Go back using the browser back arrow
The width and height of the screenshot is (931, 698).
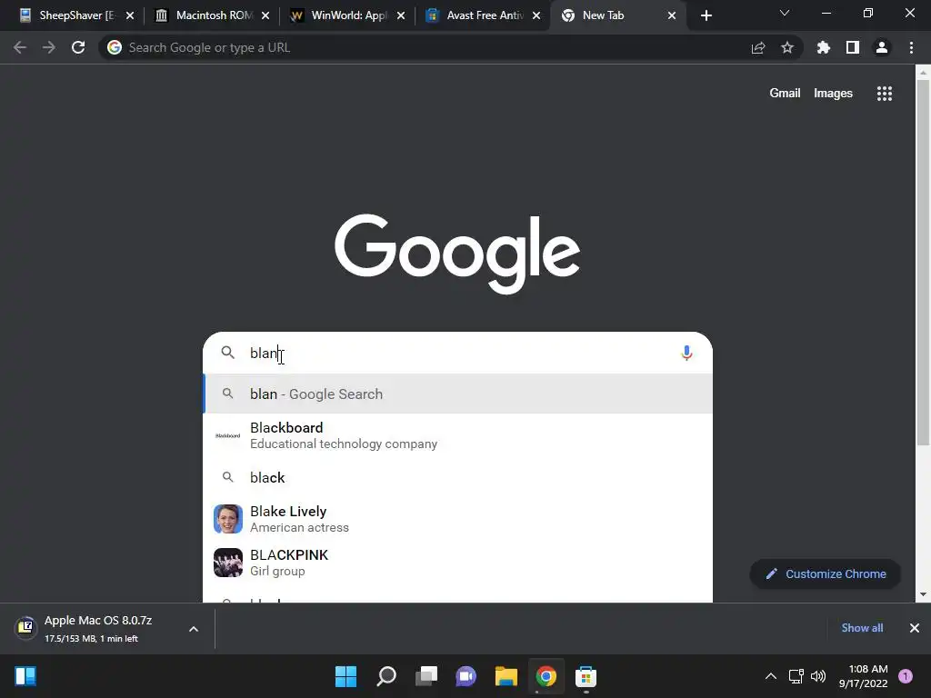coord(20,47)
